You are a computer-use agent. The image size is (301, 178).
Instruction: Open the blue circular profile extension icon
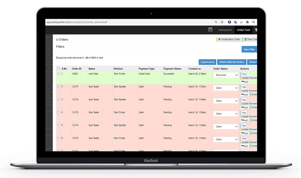229,22
